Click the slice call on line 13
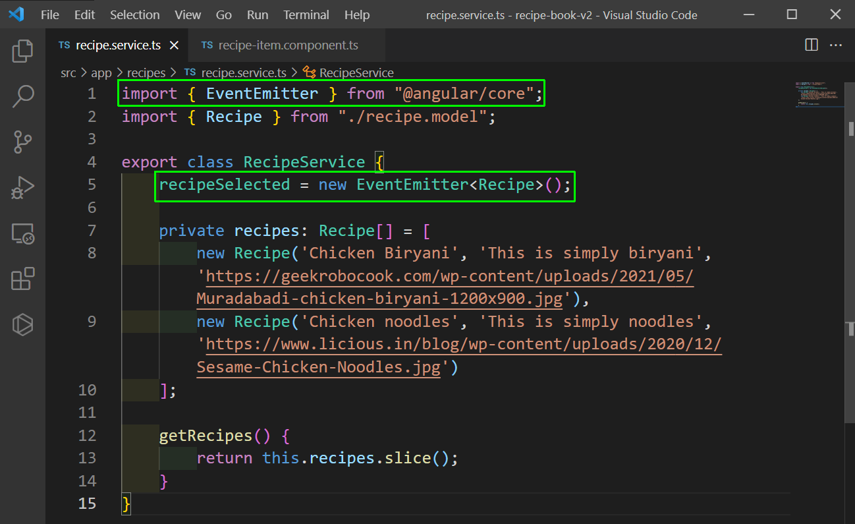This screenshot has height=524, width=855. 408,458
